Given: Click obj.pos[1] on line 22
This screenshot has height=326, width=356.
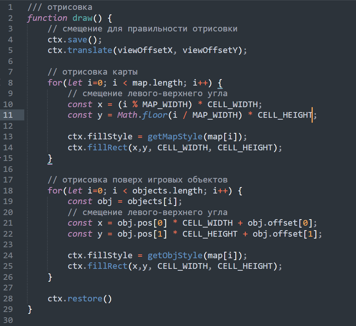Looking at the screenshot, I should [142, 234].
